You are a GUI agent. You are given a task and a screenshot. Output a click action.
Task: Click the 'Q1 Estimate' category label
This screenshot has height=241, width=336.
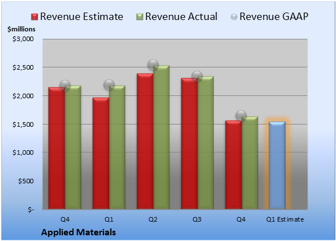click(285, 219)
